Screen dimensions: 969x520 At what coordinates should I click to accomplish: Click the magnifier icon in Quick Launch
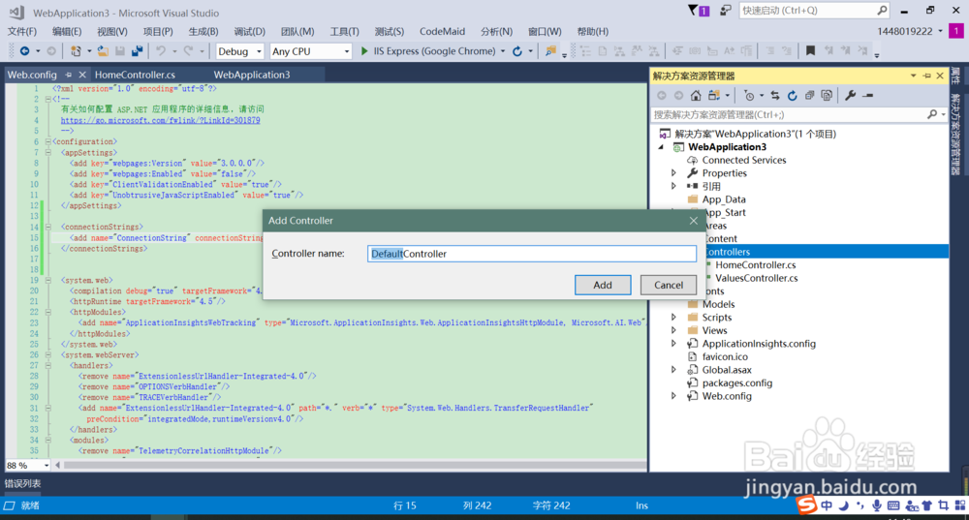pyautogui.click(x=882, y=11)
